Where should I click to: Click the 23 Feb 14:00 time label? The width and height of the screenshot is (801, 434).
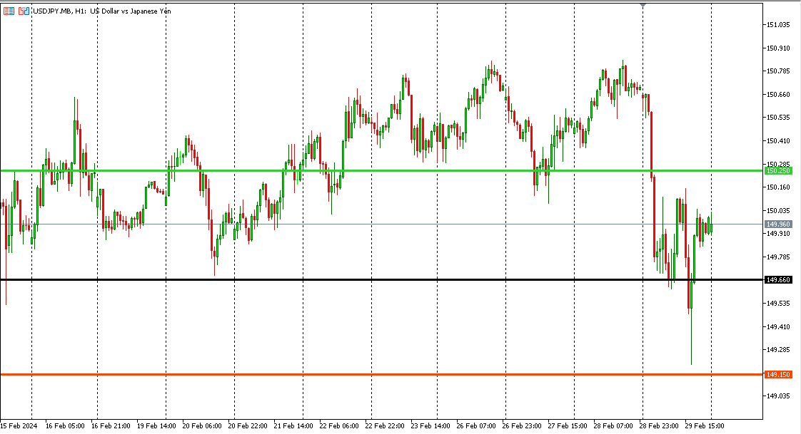point(430,426)
